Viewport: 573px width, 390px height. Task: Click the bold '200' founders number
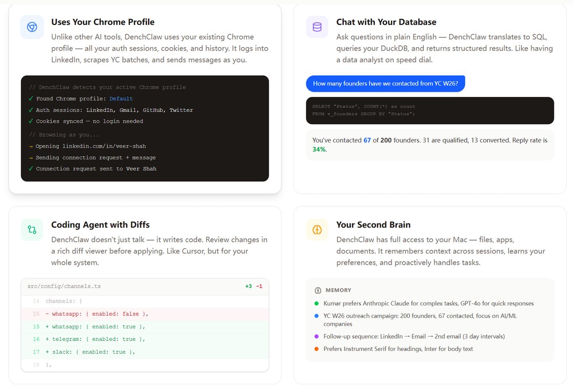point(386,140)
